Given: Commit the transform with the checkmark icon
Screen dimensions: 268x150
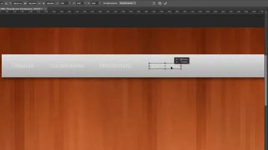Looking at the screenshot, I should 165,3.
